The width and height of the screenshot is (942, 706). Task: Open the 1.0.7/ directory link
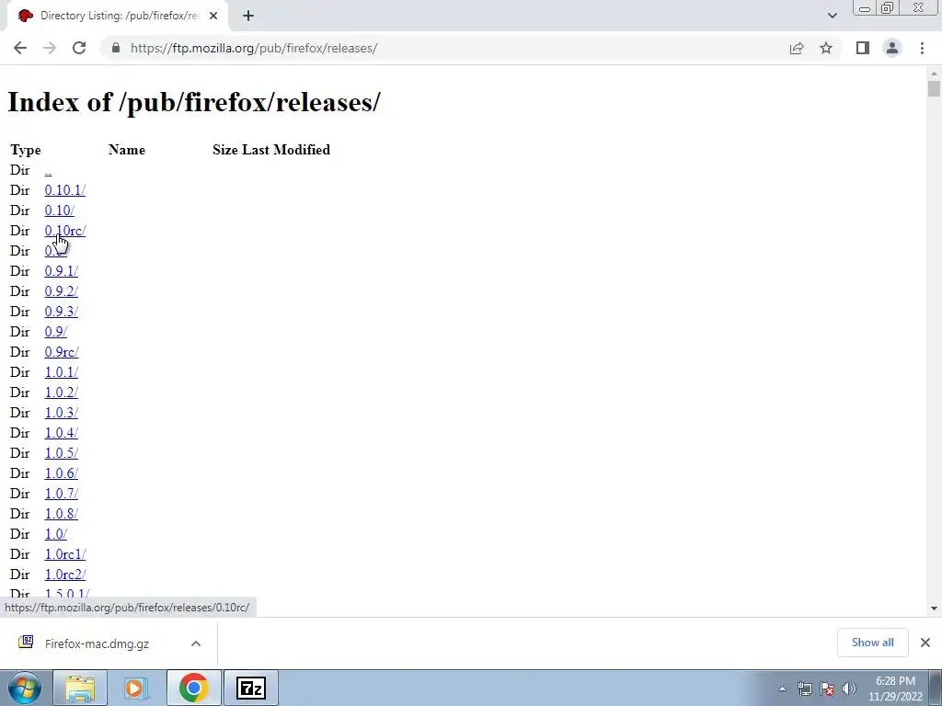tap(62, 494)
